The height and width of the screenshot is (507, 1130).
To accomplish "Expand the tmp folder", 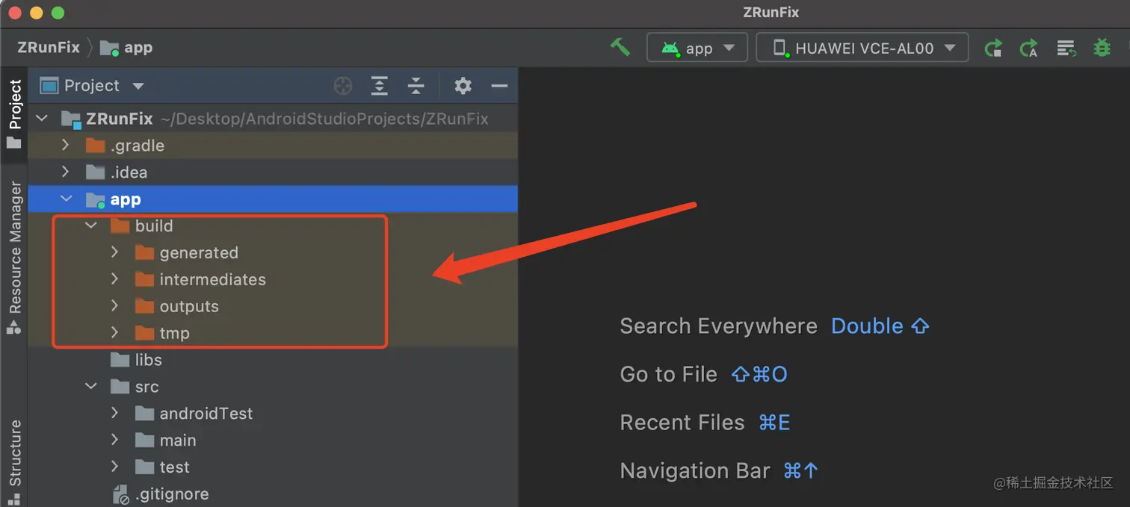I will (x=114, y=333).
